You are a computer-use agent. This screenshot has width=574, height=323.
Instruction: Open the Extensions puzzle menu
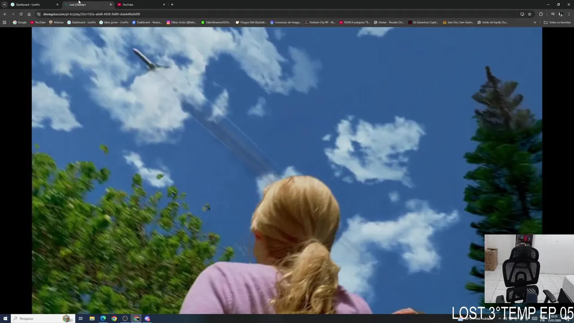541,14
